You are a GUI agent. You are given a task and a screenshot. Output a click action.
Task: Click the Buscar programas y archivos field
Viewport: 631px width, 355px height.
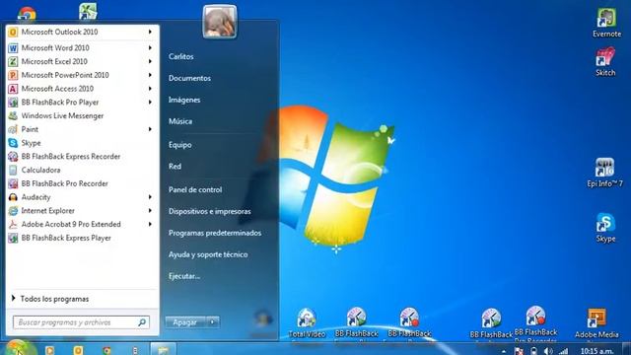(x=81, y=322)
